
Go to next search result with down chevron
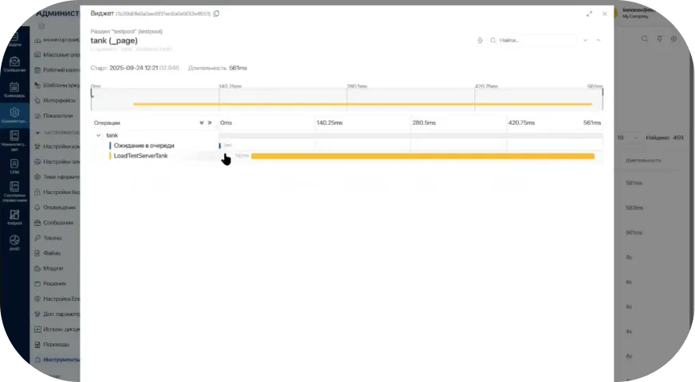coord(585,40)
